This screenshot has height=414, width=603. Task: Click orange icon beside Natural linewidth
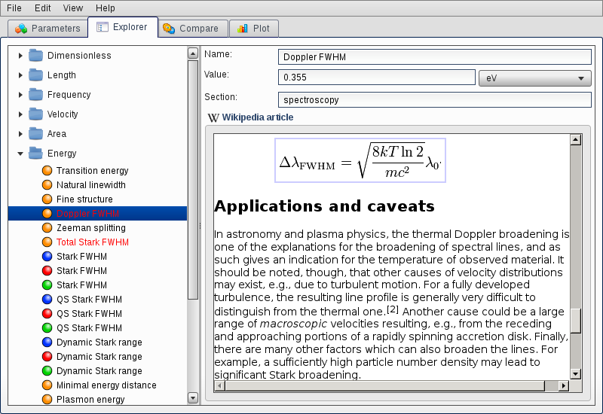coord(47,184)
